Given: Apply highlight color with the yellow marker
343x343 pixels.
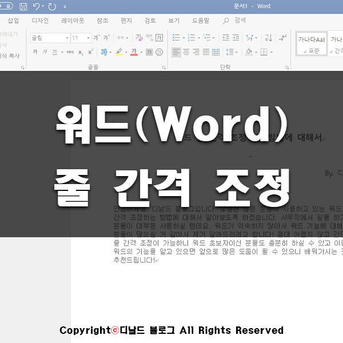Looking at the screenshot, I should [118, 52].
